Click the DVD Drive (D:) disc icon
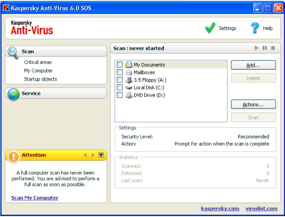This screenshot has width=285, height=217. 129,95
